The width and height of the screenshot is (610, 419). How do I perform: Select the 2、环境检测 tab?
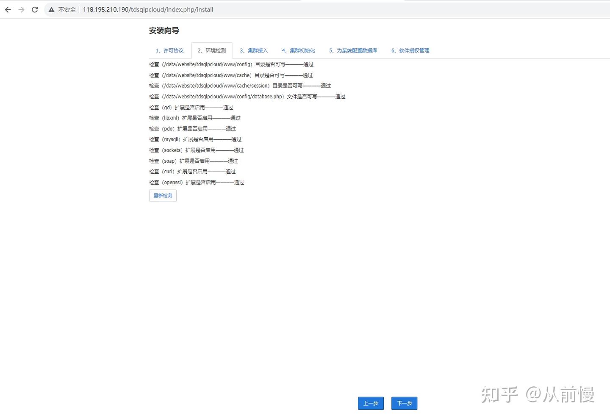tap(212, 50)
